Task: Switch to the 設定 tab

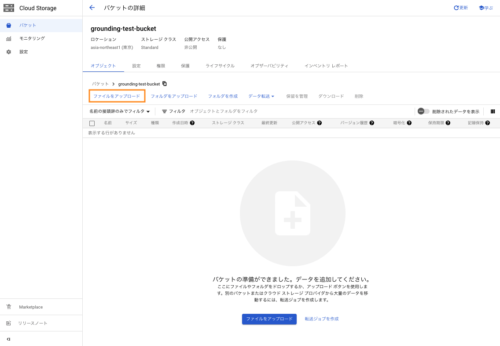Action: pos(136,66)
